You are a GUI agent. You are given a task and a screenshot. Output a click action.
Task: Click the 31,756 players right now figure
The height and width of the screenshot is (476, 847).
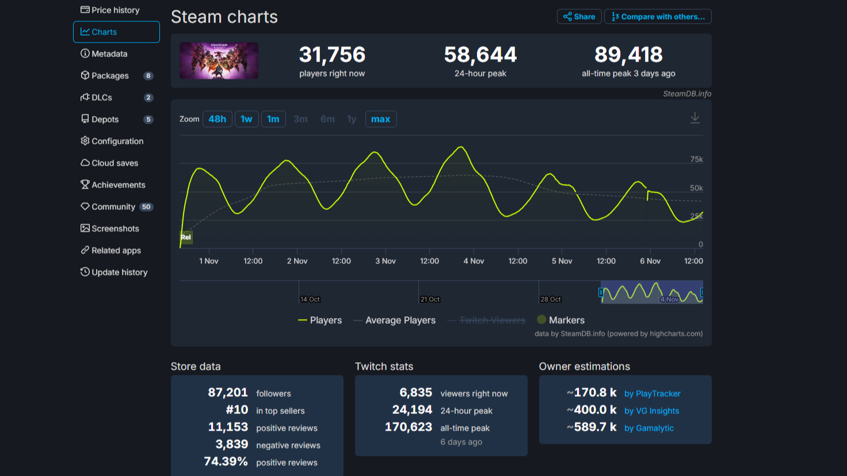pos(332,55)
